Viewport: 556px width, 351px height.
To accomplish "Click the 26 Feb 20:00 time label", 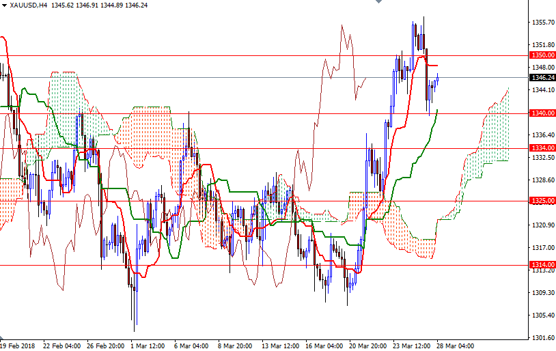I will click(105, 346).
